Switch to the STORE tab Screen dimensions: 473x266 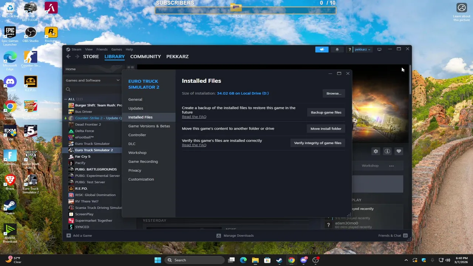pyautogui.click(x=91, y=57)
